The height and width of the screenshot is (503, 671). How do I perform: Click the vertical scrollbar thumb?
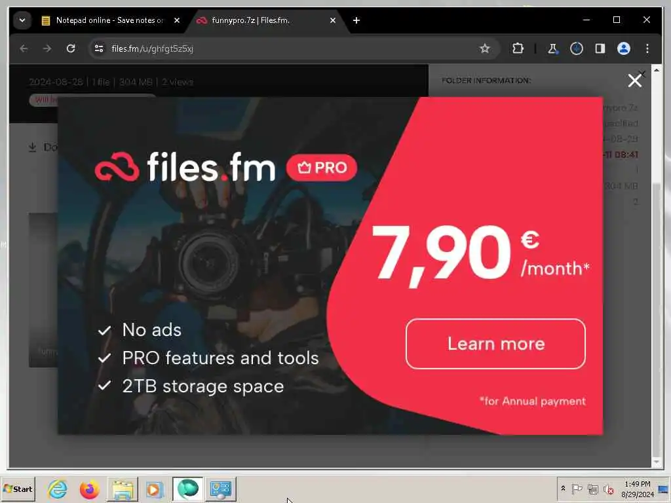(657, 319)
